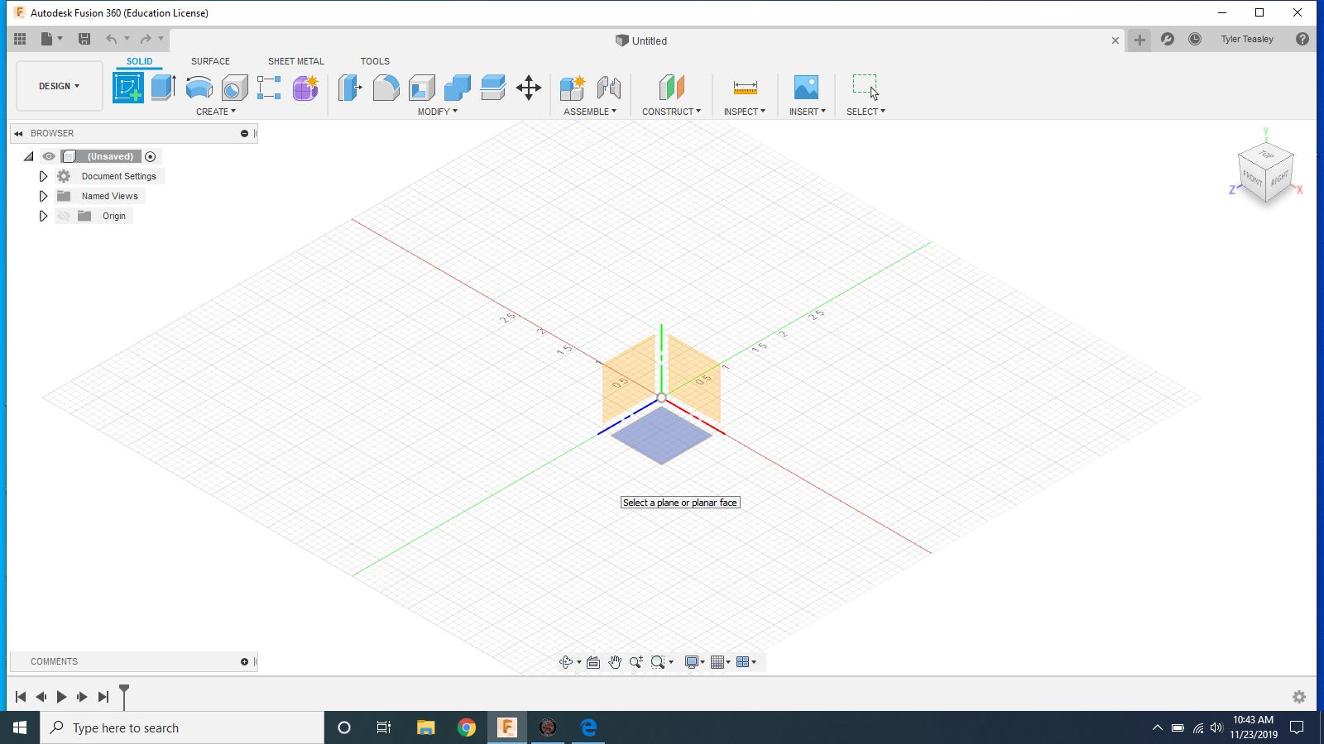Select the Offset Face tool
Viewport: 1324px width, 744px height.
(492, 87)
